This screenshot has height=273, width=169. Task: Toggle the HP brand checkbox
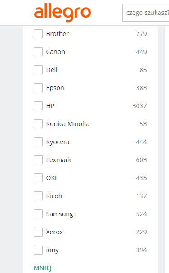pyautogui.click(x=38, y=106)
